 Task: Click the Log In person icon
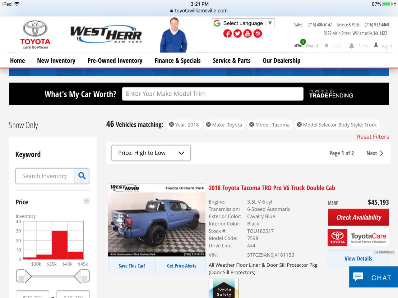376,45
